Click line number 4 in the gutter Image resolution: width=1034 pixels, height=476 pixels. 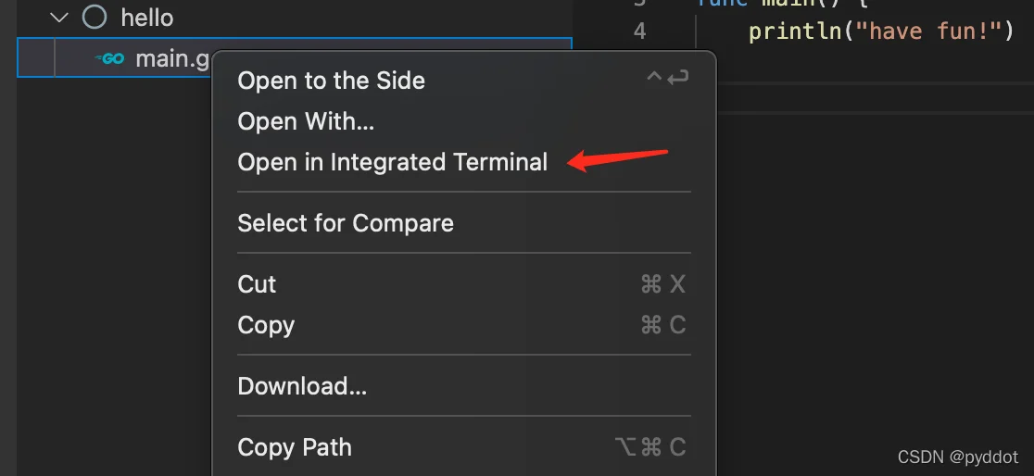click(x=639, y=31)
